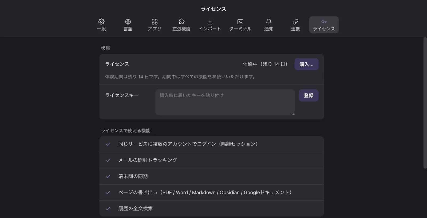Switch to the 通知 tab label
Image resolution: width=427 pixels, height=218 pixels.
coord(269,29)
